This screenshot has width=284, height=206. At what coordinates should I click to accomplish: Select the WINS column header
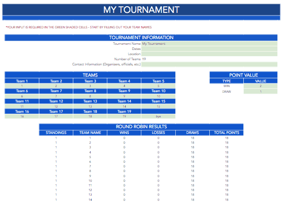(124, 133)
